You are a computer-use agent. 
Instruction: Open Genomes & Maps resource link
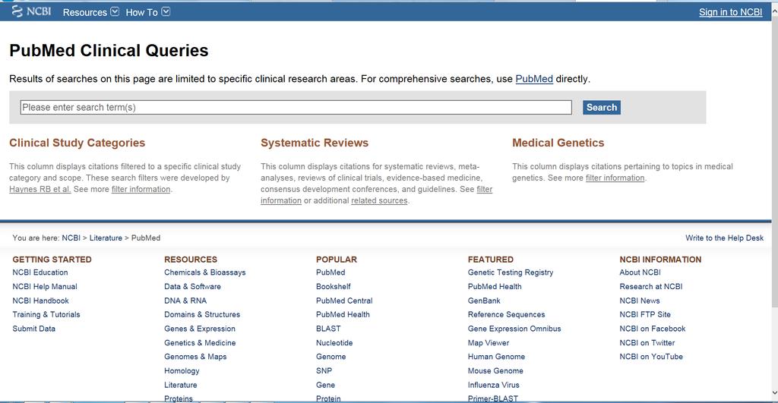pyautogui.click(x=195, y=357)
